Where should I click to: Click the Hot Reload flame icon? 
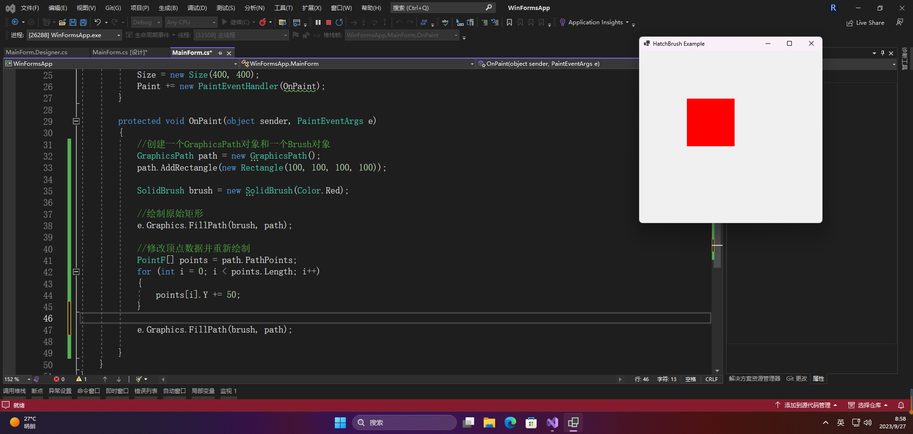(x=262, y=22)
